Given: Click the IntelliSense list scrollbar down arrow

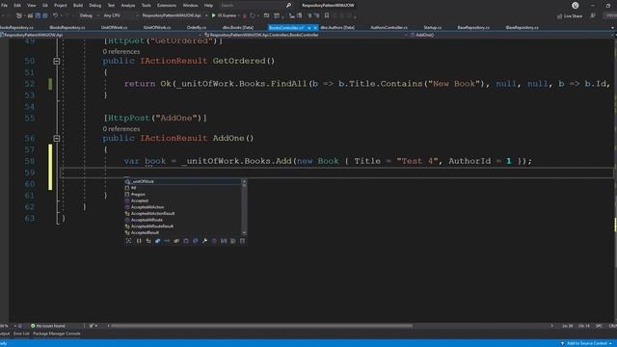Looking at the screenshot, I should coord(244,233).
